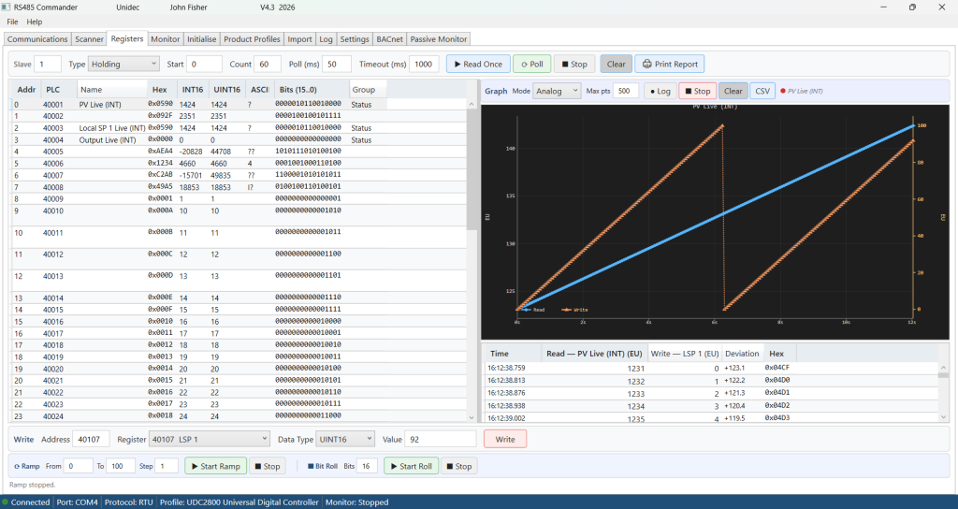Click the Read Once play button

478,65
